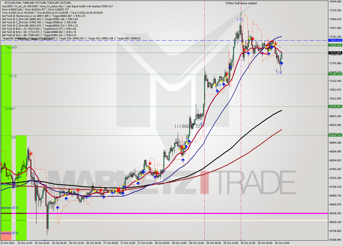Screen dimensions: 343x246
Task: Click the 66985.740 price axis label
Action: pos(335,196)
